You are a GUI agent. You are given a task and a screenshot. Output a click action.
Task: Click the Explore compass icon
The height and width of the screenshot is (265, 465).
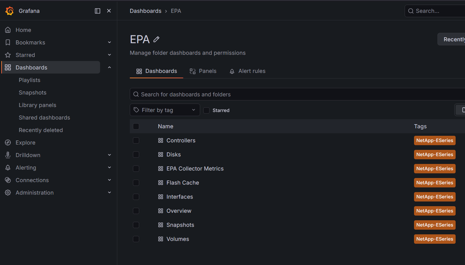point(8,143)
